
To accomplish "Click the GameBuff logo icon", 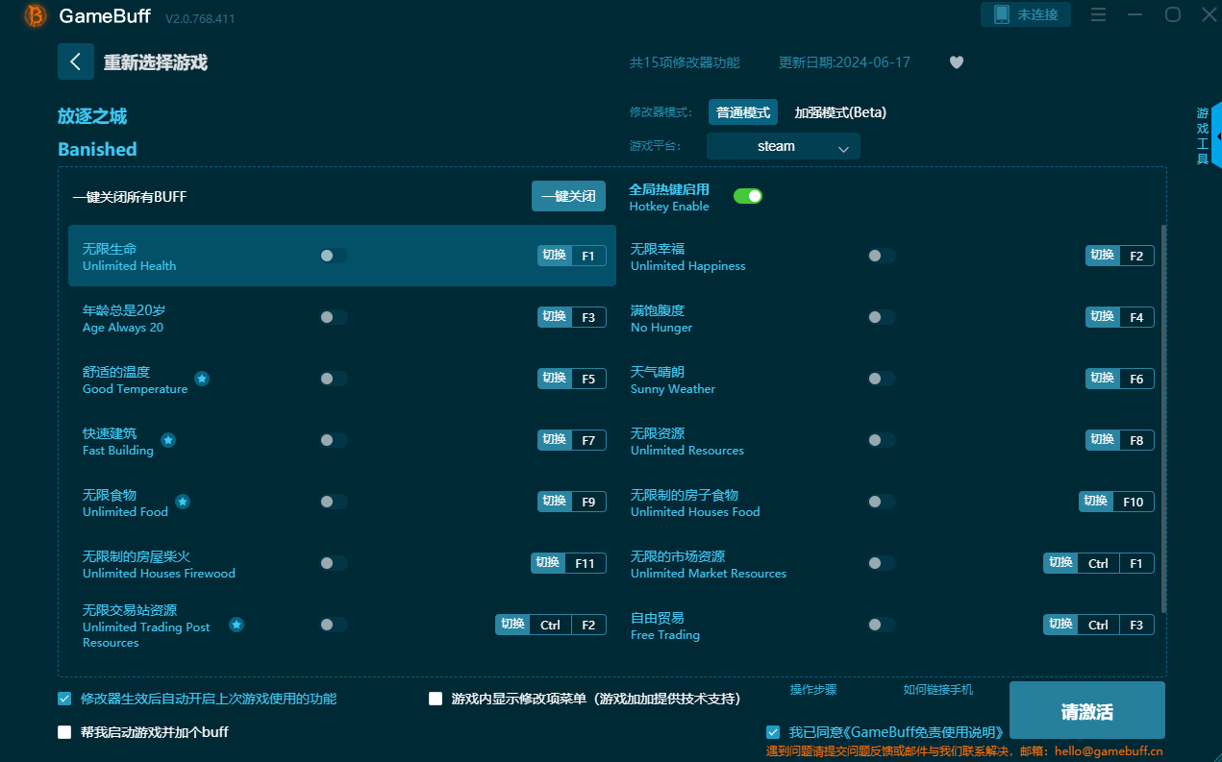I will click(x=36, y=15).
